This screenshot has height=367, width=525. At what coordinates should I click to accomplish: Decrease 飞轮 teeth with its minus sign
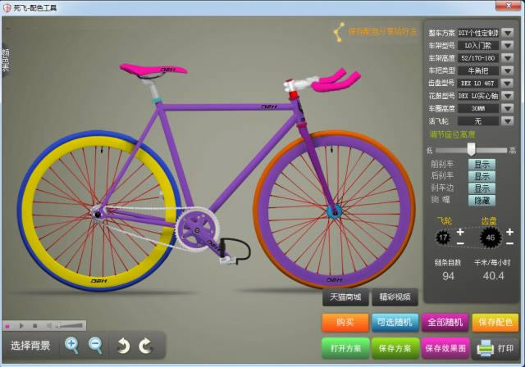click(x=460, y=243)
